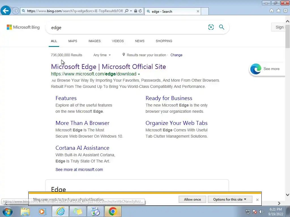Refresh the page with the reload icon
Screen dimensions: 290x217
[x=140, y=11]
